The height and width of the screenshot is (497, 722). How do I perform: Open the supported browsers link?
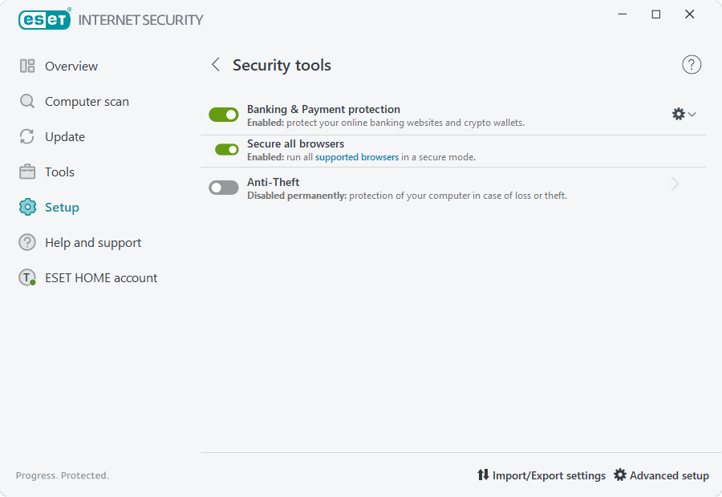(x=357, y=157)
